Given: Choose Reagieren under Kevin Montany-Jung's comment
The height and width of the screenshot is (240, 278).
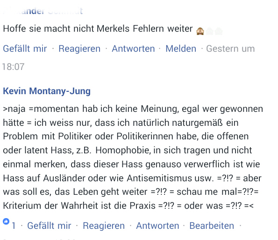Looking at the screenshot, I should (104, 226).
